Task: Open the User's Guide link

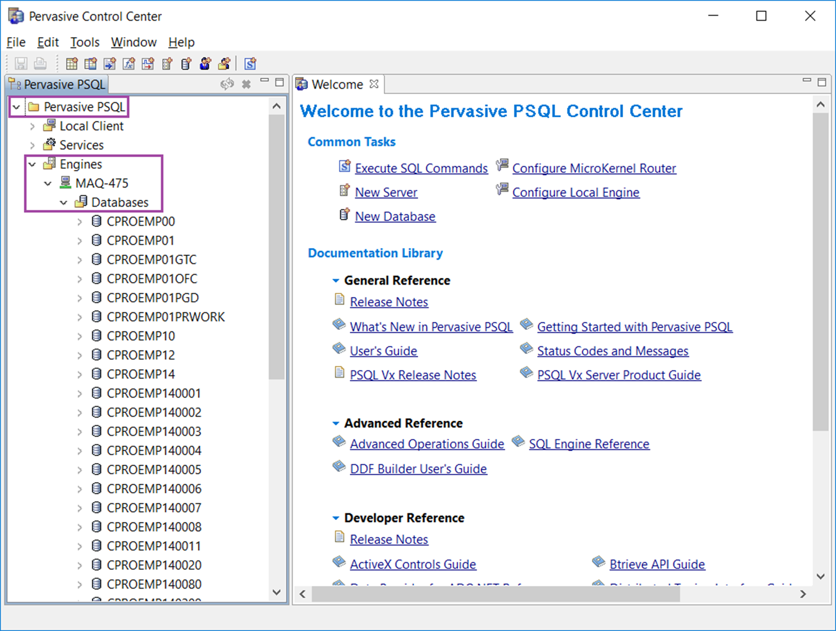Action: point(383,351)
